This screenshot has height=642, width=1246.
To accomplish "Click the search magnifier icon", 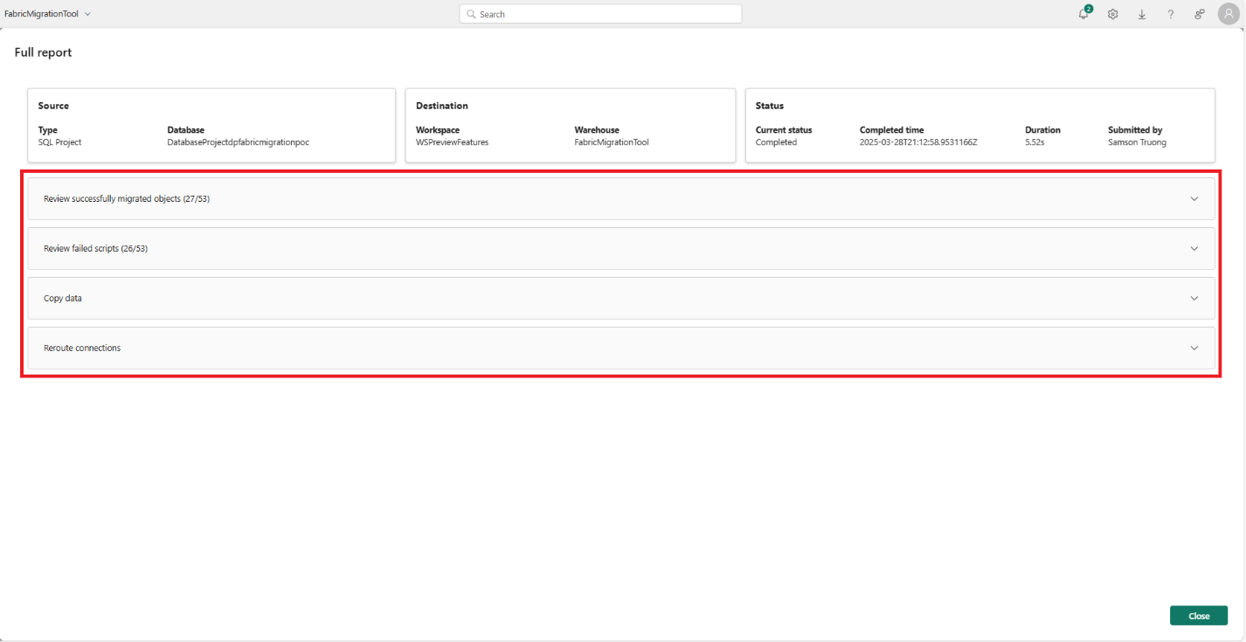I will pos(471,14).
